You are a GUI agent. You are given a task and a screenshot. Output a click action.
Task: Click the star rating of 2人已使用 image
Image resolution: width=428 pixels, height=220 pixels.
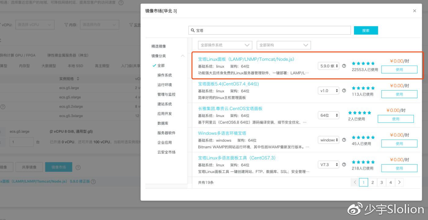coord(360,113)
